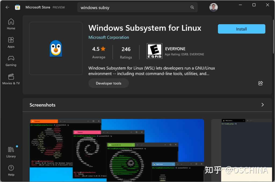275x182 pixels.
Task: View the WSL penguin app logo
Action: pyautogui.click(x=56, y=48)
